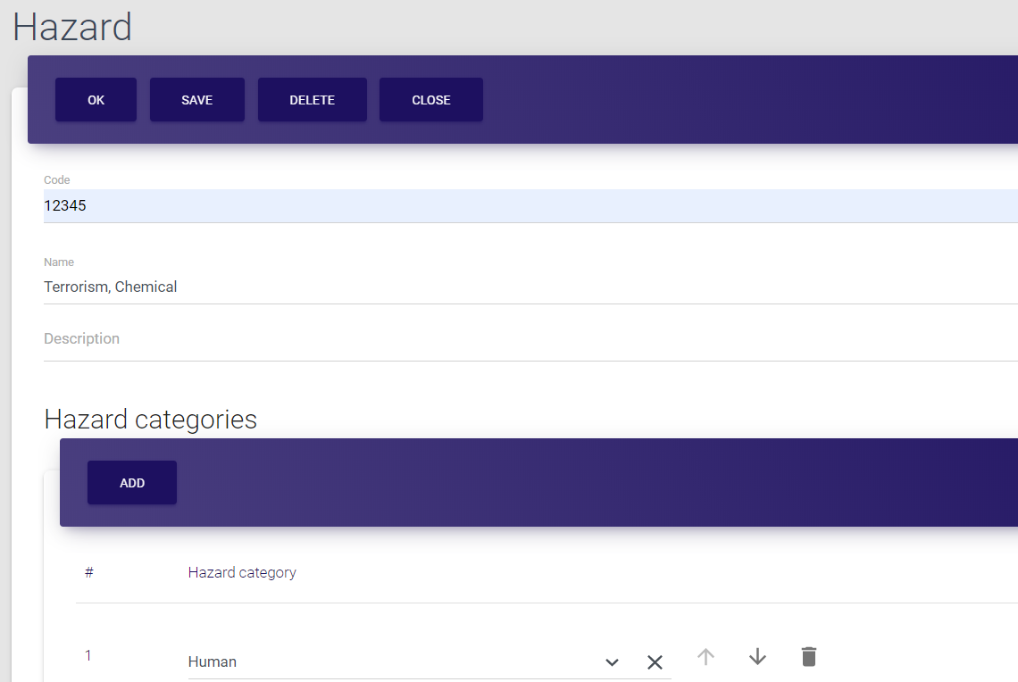Expand the hazard category dropdown chevron
The image size is (1018, 682).
point(612,662)
